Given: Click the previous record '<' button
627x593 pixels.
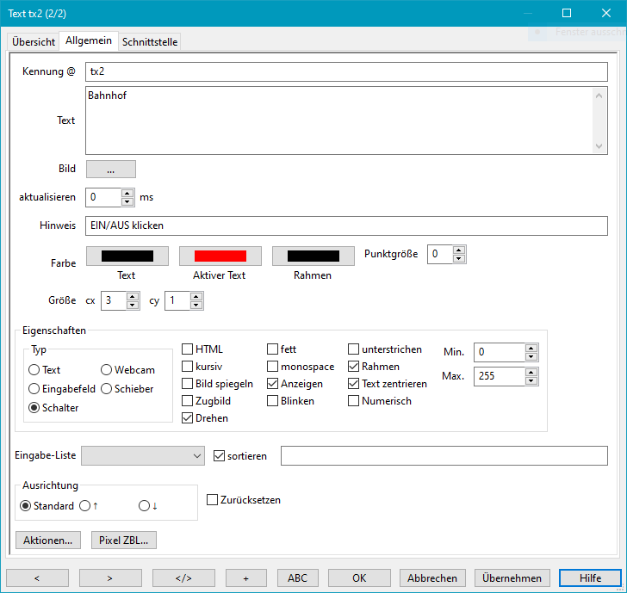Looking at the screenshot, I should coord(37,578).
